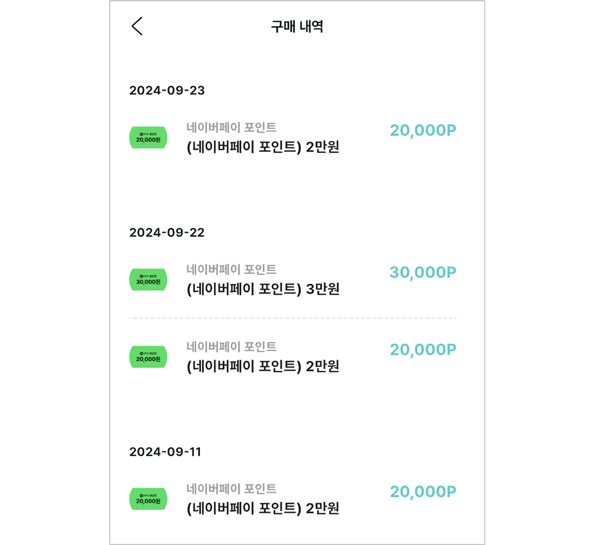Select the 2024-09-22 date header
The image size is (594, 545).
click(x=167, y=232)
